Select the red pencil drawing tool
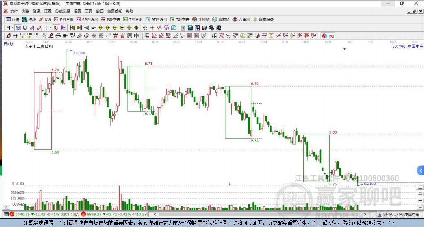 point(8,36)
